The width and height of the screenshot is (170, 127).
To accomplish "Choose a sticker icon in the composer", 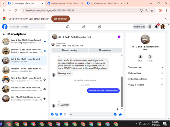I will point(61,114).
